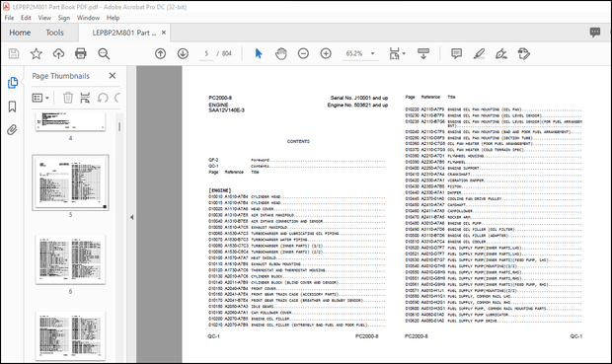The width and height of the screenshot is (612, 364).
Task: Click 'Serial No. J10001 and up' text
Action: coord(359,98)
